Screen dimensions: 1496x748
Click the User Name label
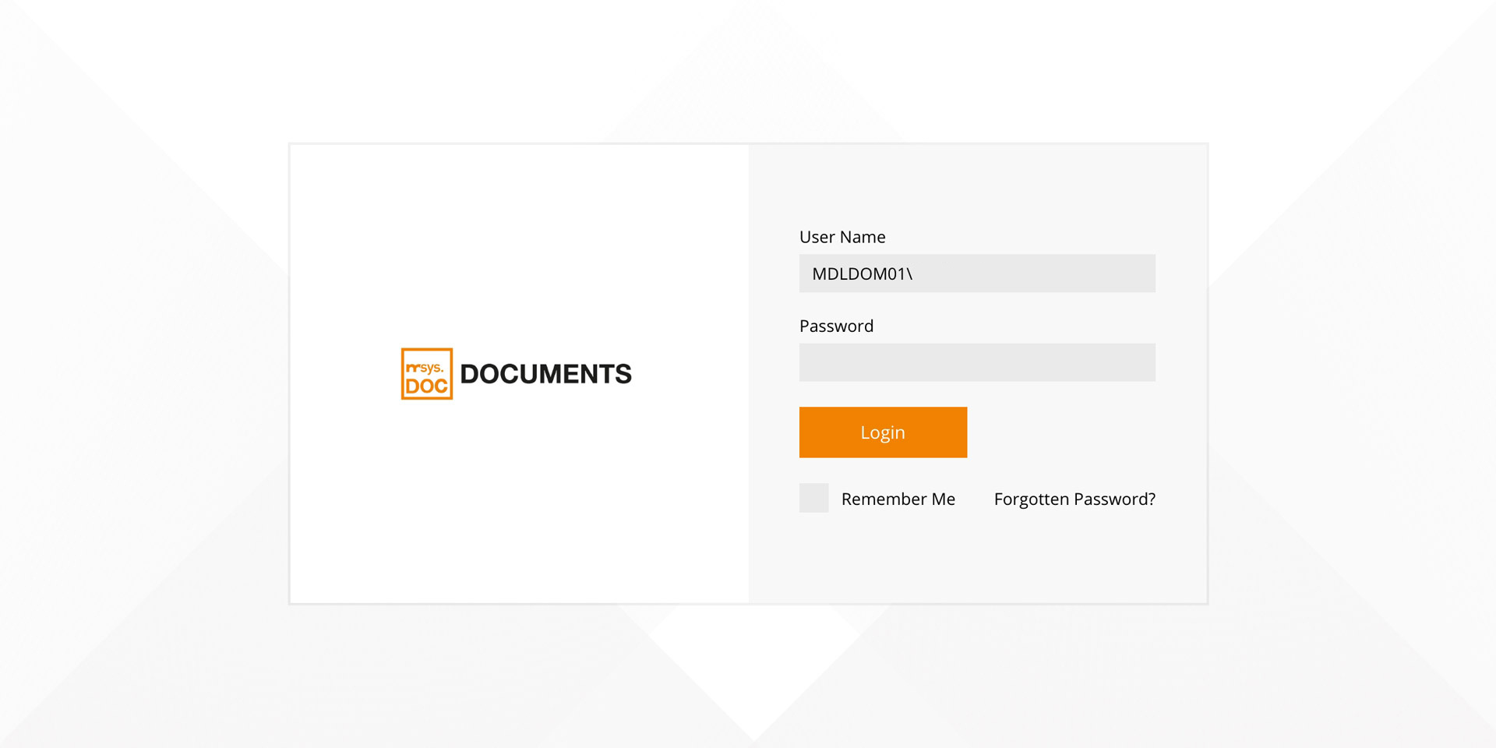[842, 237]
